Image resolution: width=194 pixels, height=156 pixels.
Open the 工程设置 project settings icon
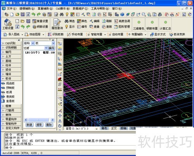tap(8, 24)
